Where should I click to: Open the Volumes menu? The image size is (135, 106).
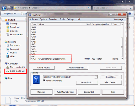click(34, 19)
